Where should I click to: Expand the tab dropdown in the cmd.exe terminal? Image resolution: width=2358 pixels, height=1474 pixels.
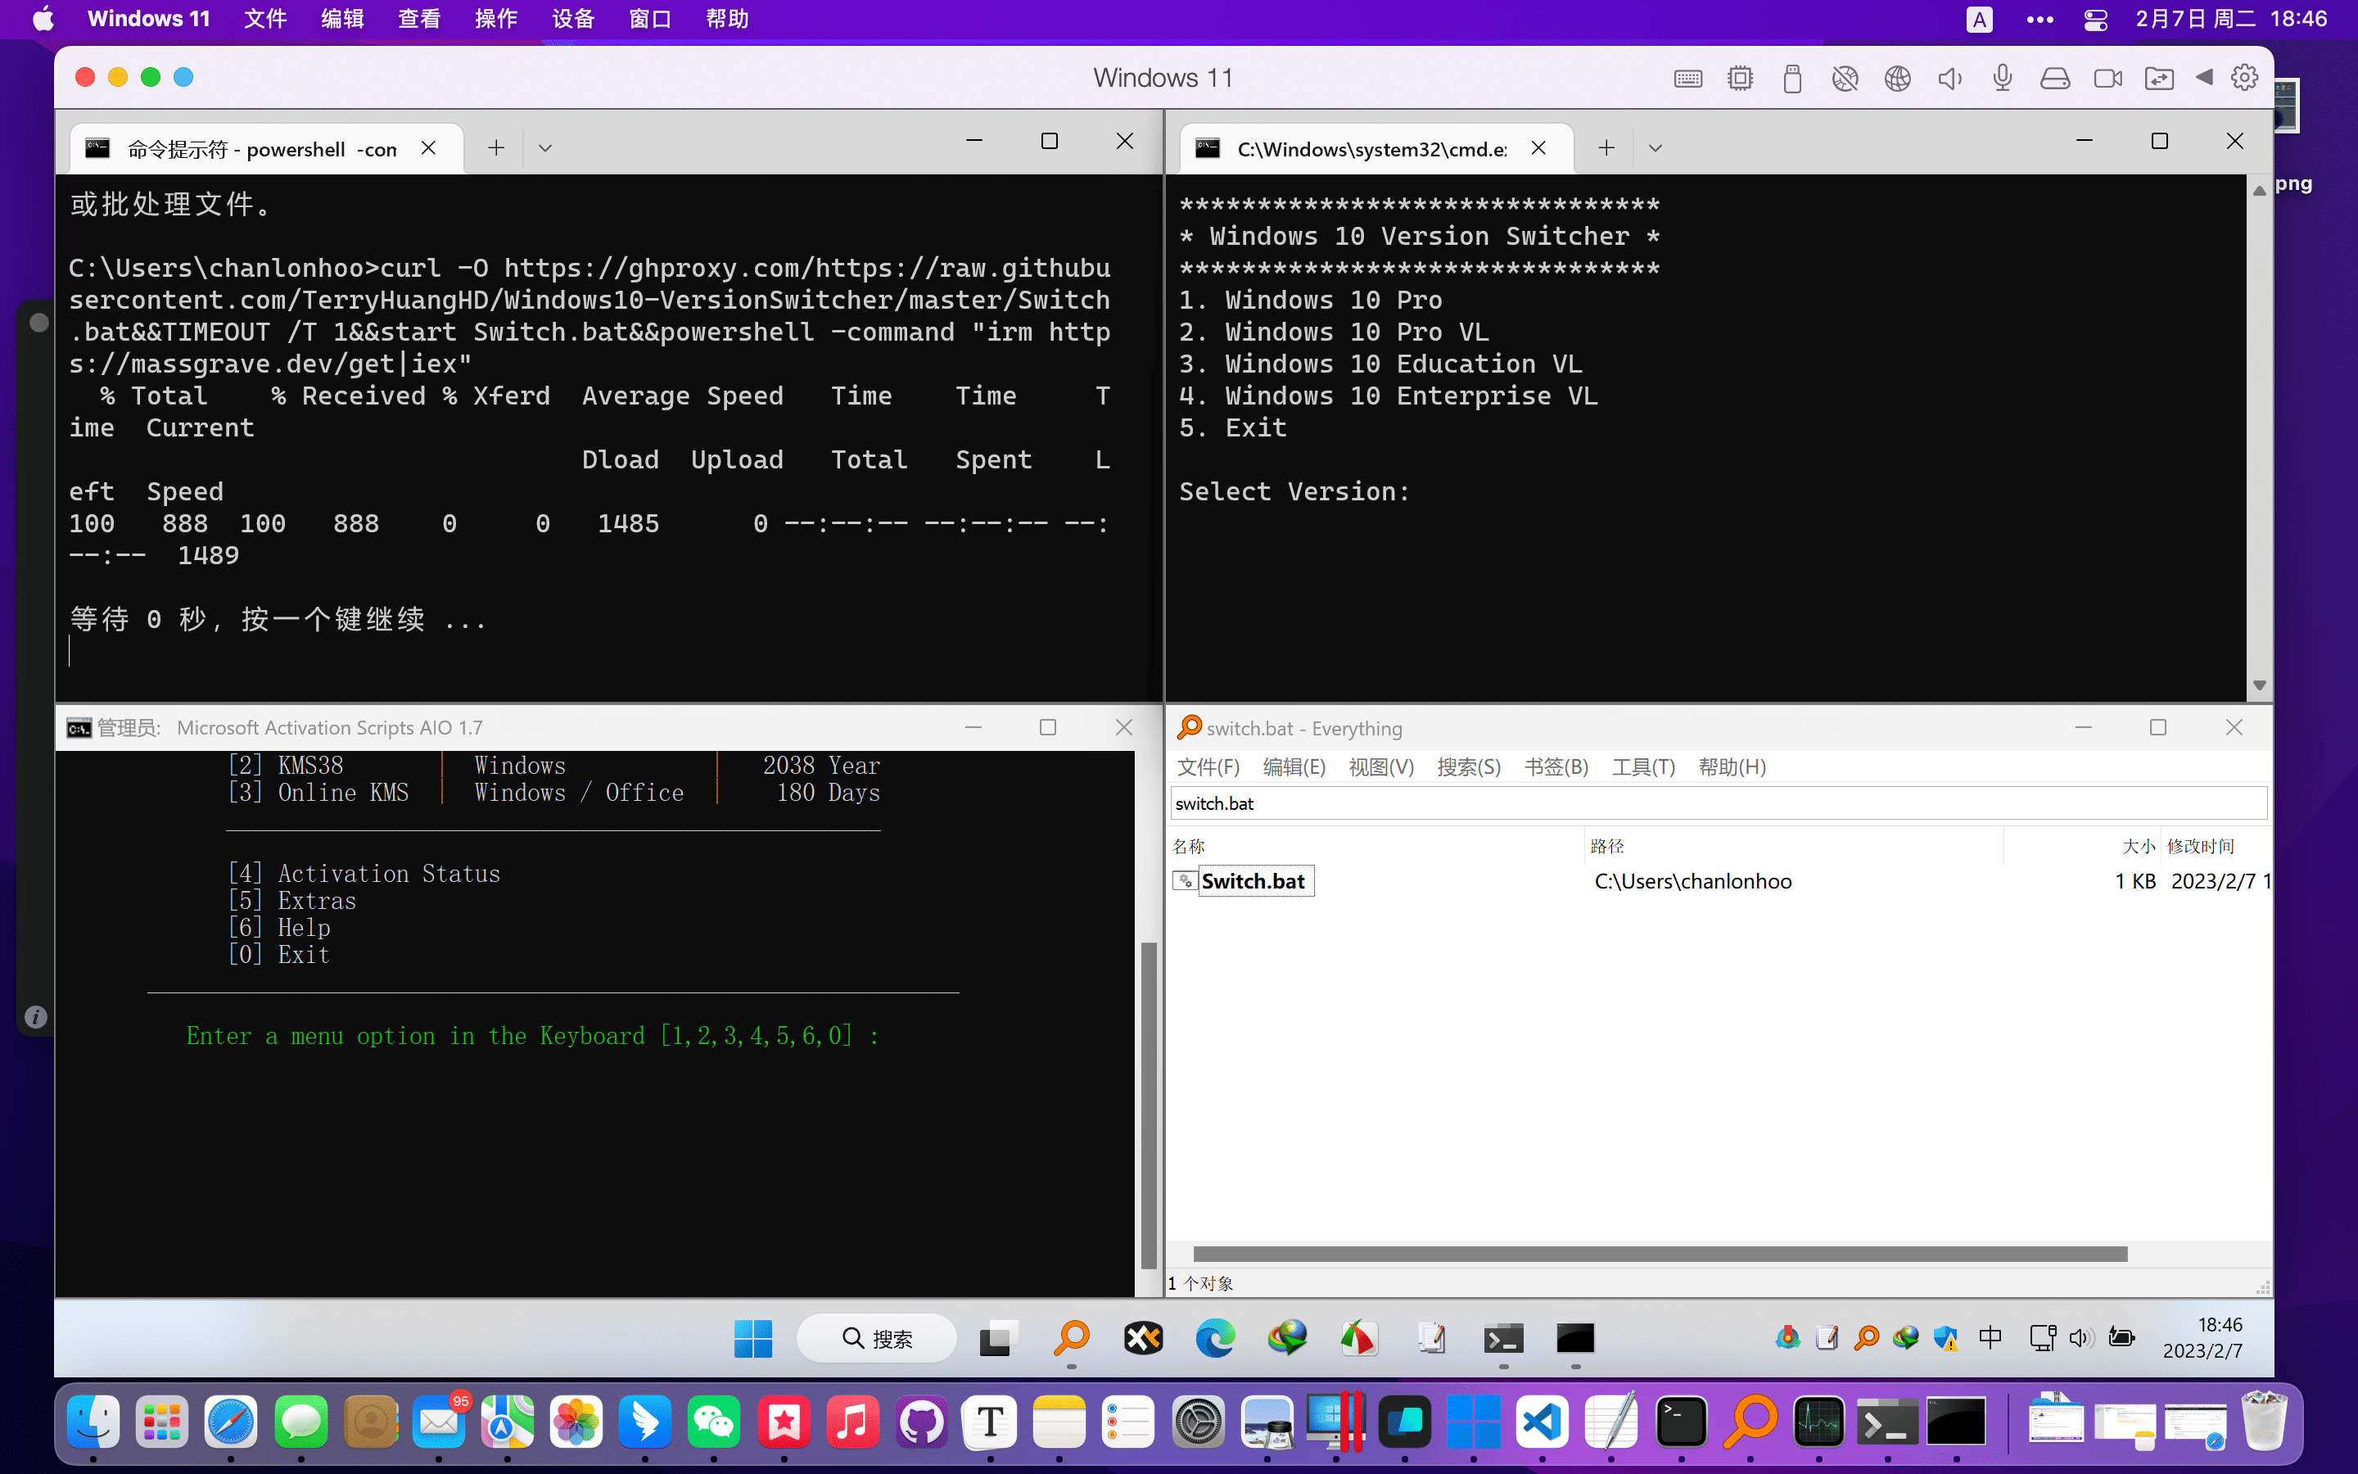[x=1655, y=148]
